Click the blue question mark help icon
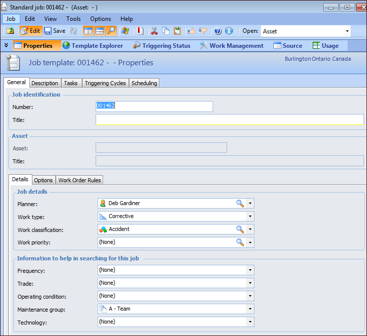 coord(218,31)
